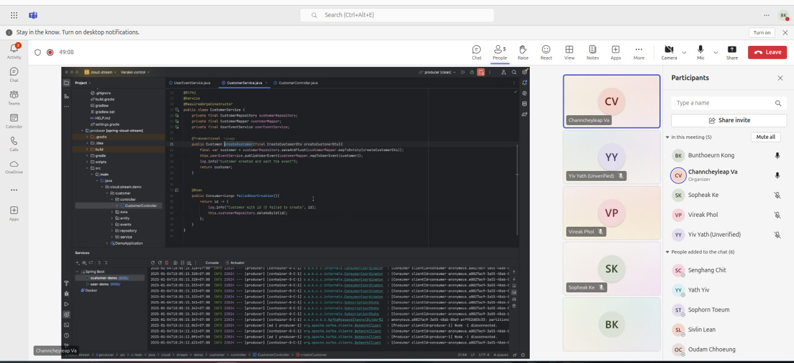Open the Mic options dropdown arrow
This screenshot has width=794, height=363.
[715, 53]
